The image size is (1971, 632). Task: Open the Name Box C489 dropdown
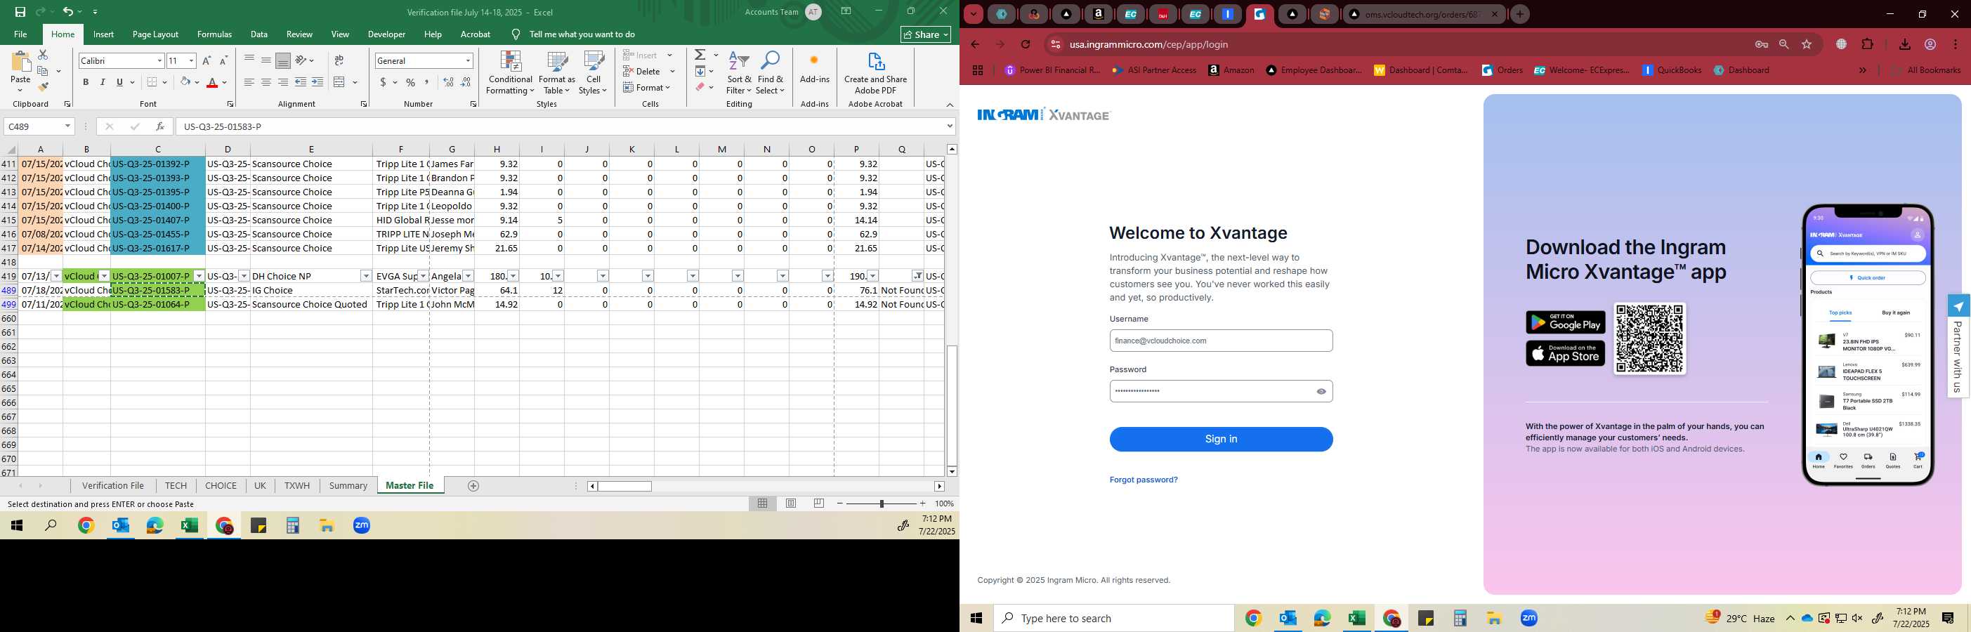[67, 126]
